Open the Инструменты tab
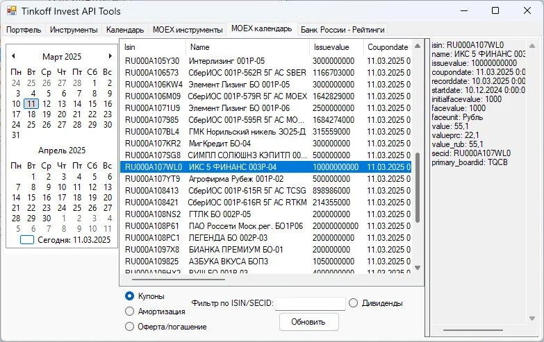 point(74,30)
